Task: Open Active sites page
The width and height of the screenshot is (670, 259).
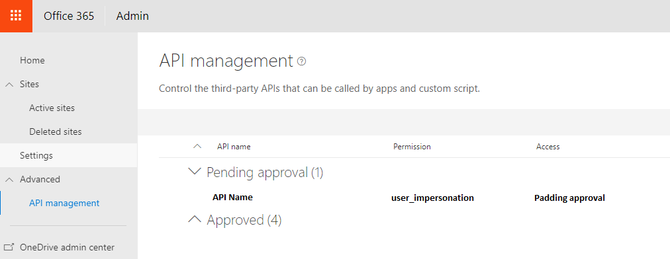Action: click(52, 108)
